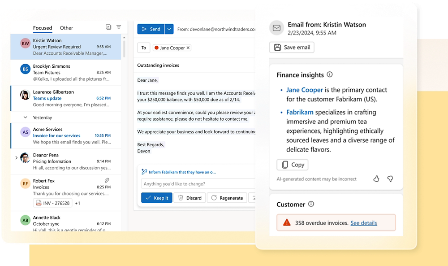Open the INV - 276528 PDF attachment
Screen dimensions: 448x266
click(x=53, y=203)
